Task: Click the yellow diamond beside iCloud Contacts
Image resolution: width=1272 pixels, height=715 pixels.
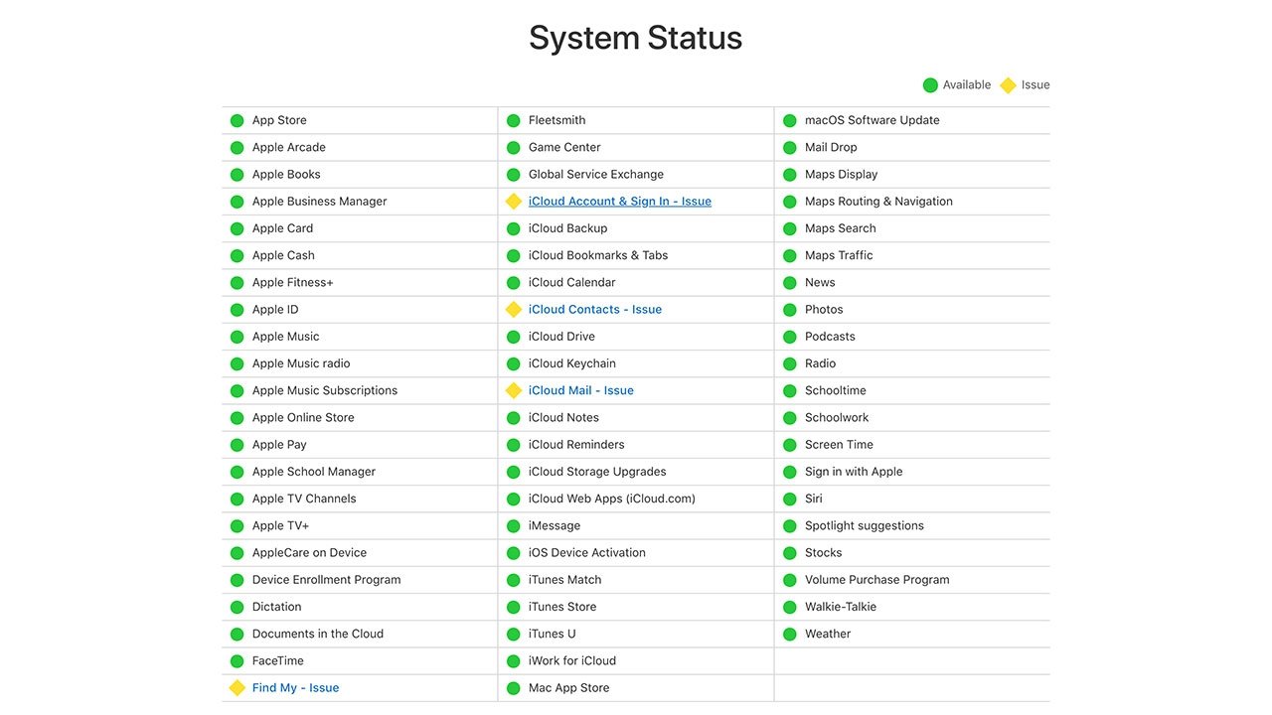Action: [514, 310]
